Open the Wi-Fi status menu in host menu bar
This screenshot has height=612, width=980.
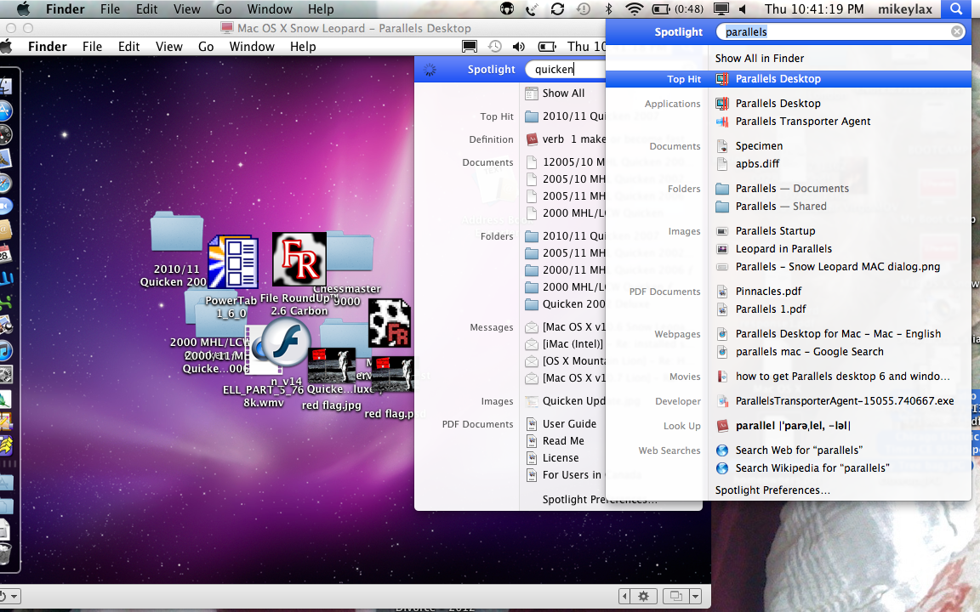click(x=634, y=8)
